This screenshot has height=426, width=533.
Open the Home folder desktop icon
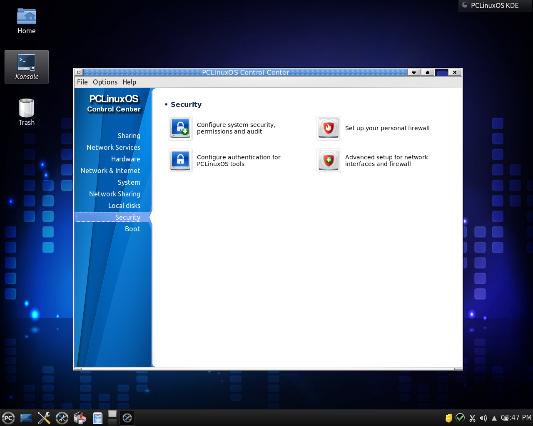[27, 22]
